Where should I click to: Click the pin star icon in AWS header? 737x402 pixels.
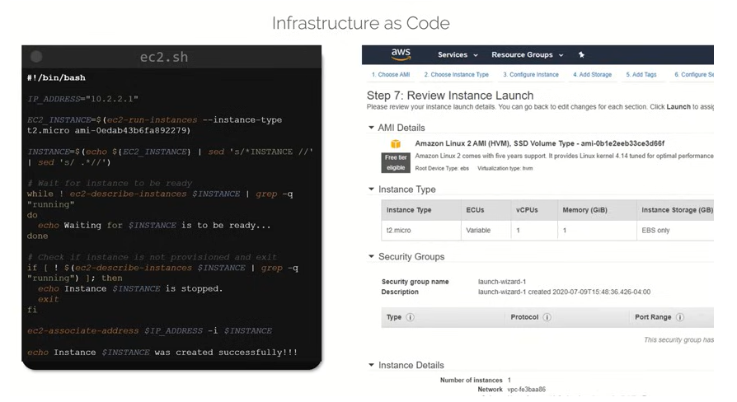(x=581, y=55)
